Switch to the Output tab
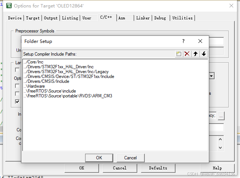This screenshot has width=240, height=178. [x=51, y=18]
